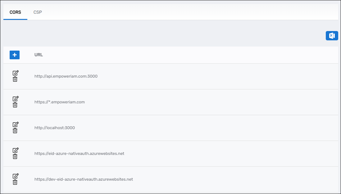Click the blue Excel export icon
This screenshot has height=194, width=341.
[x=332, y=35]
